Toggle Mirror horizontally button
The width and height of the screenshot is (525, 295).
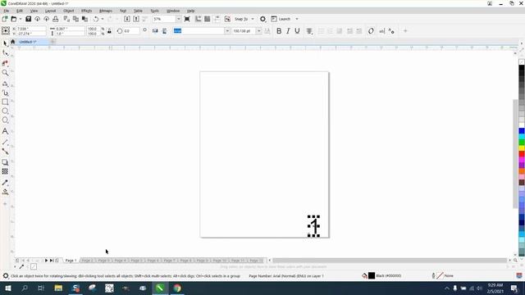tap(155, 31)
